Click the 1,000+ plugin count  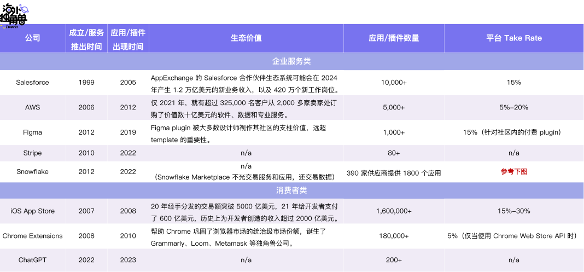pyautogui.click(x=394, y=132)
